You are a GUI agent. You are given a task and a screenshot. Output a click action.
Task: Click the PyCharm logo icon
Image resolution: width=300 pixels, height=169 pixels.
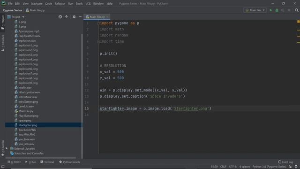pyautogui.click(x=3, y=3)
